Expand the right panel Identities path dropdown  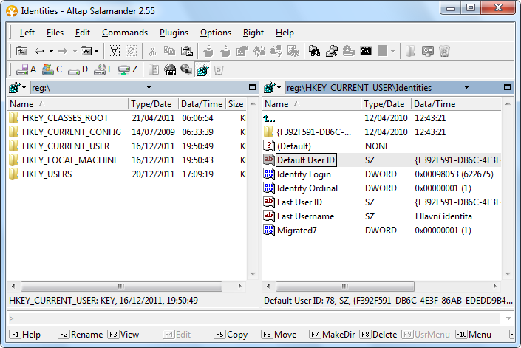466,88
